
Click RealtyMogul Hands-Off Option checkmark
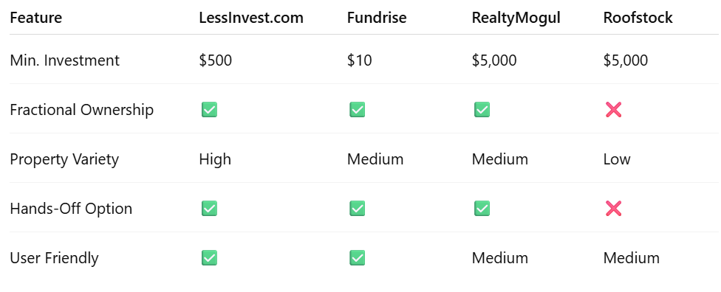[482, 209]
